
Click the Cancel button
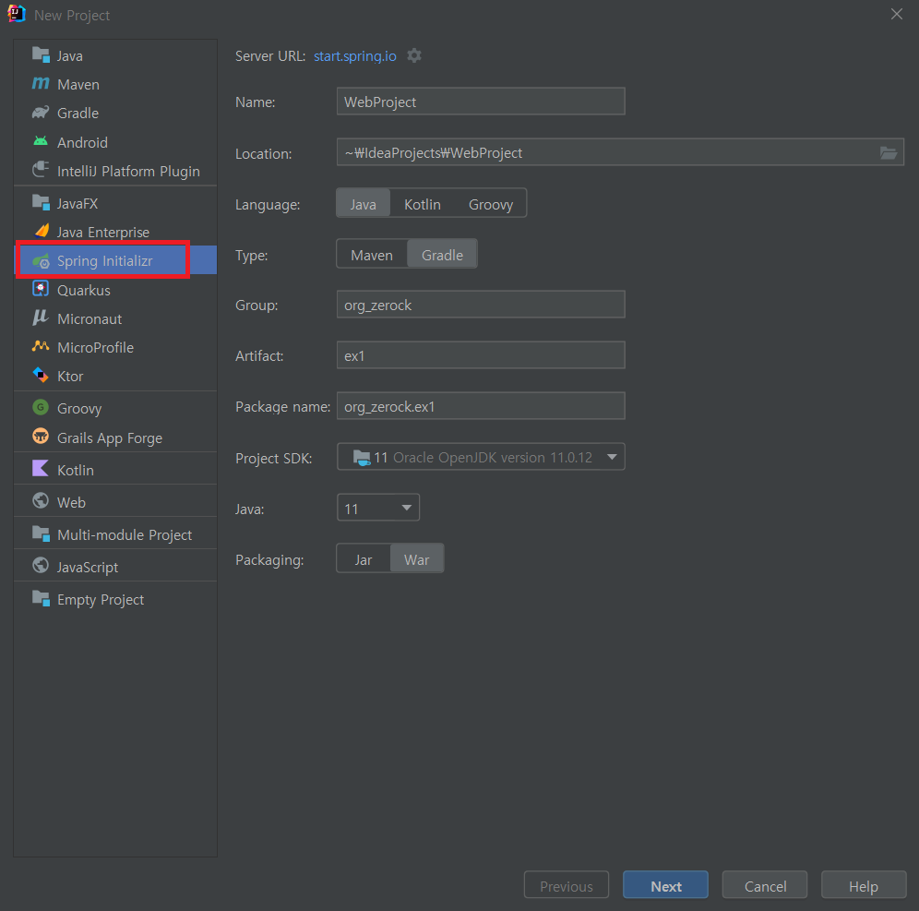[765, 886]
